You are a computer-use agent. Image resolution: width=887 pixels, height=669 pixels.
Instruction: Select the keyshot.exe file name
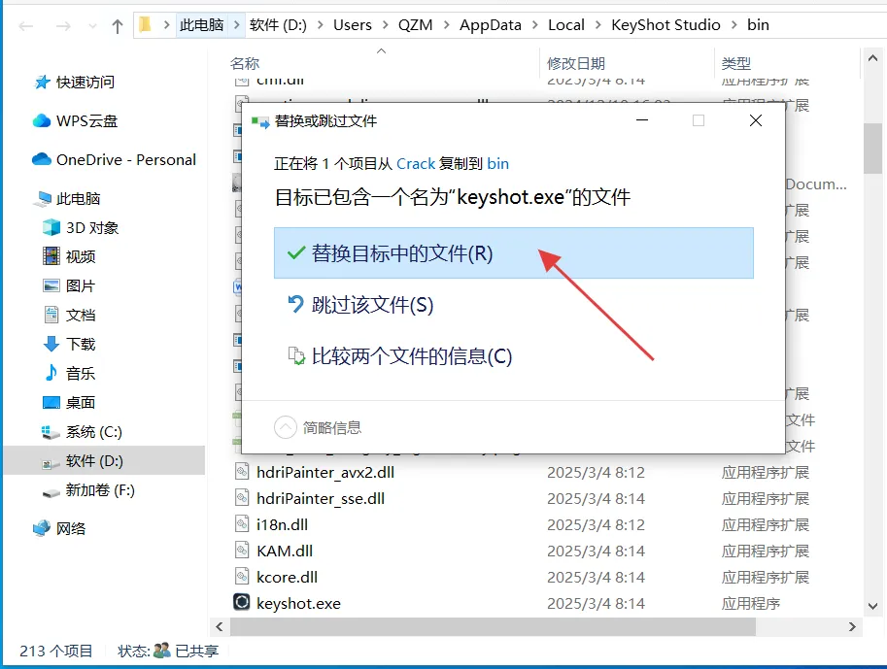298,603
